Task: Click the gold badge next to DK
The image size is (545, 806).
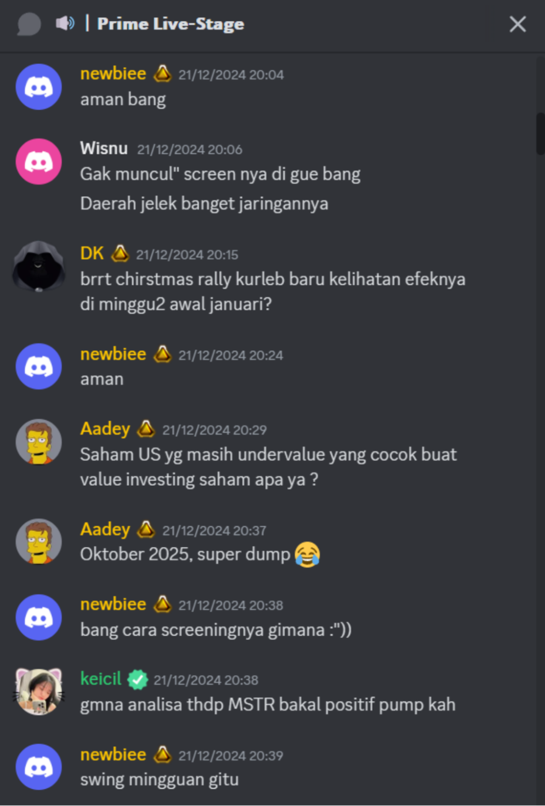Action: (120, 253)
